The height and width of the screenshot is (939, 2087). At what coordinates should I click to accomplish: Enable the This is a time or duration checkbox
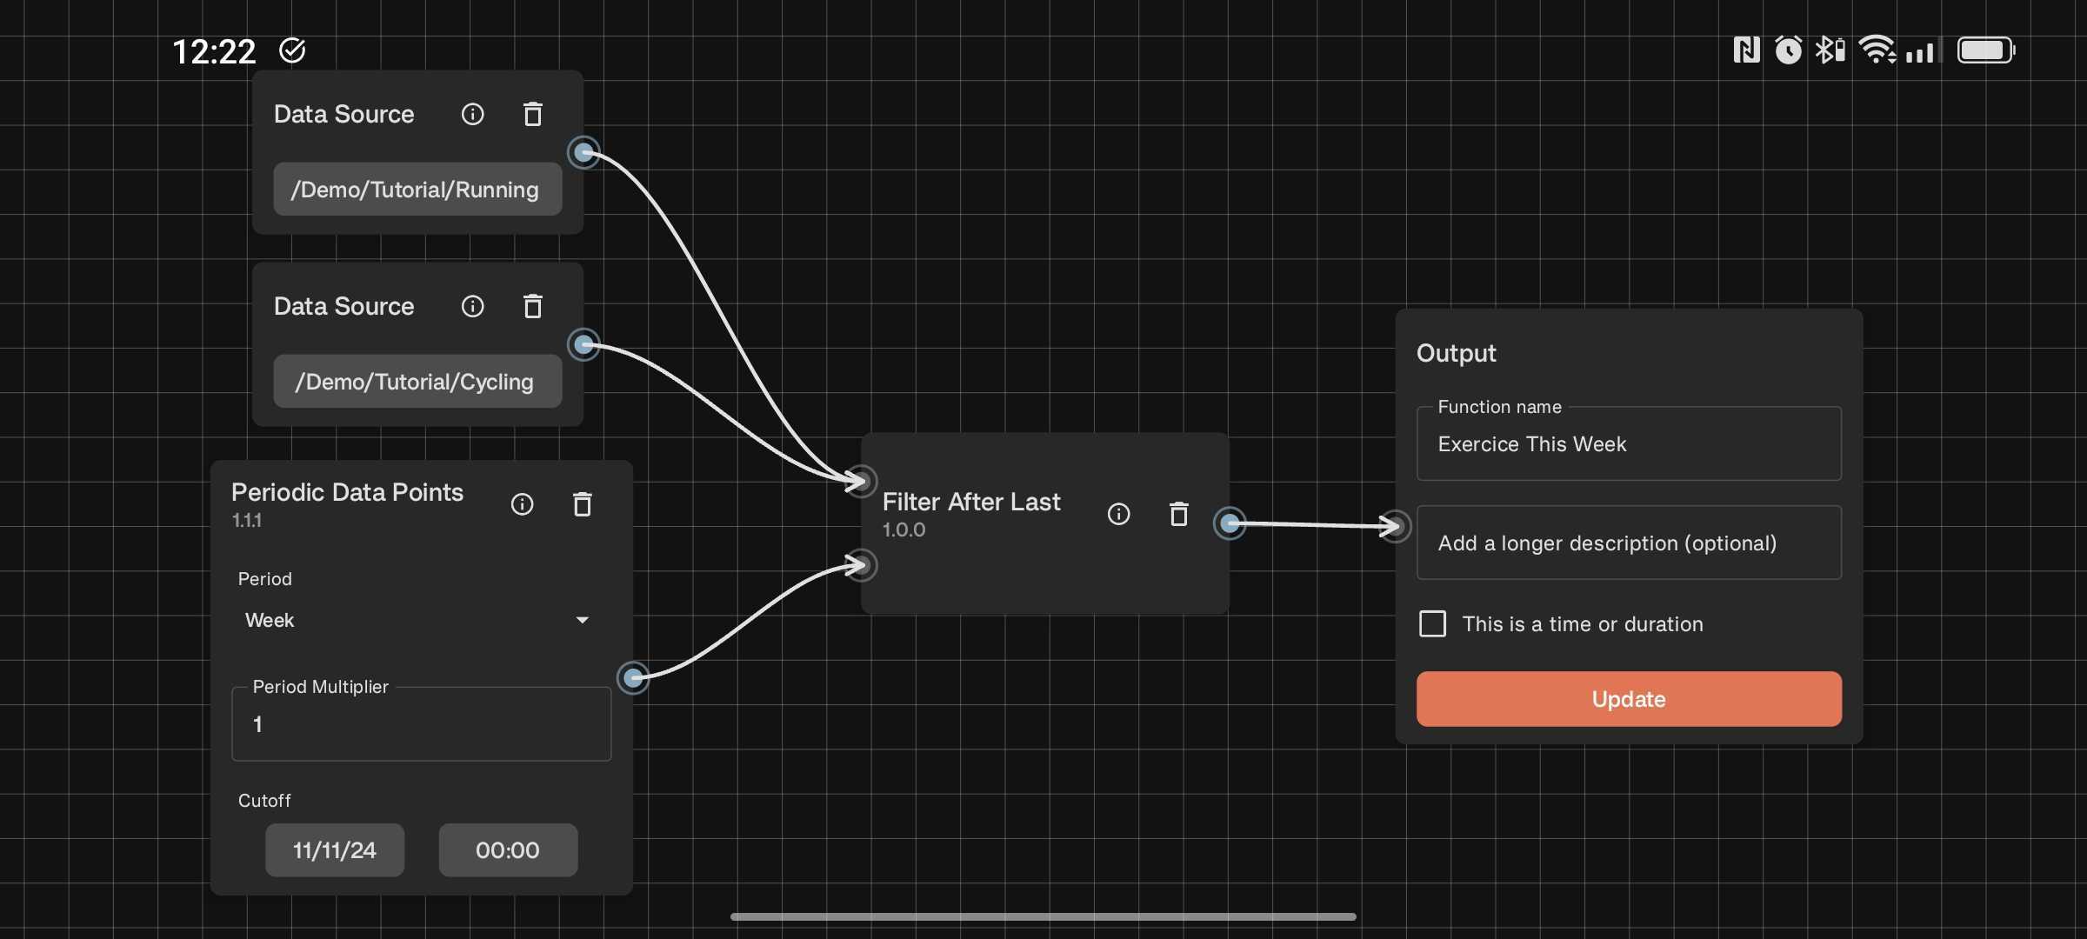[x=1432, y=623]
